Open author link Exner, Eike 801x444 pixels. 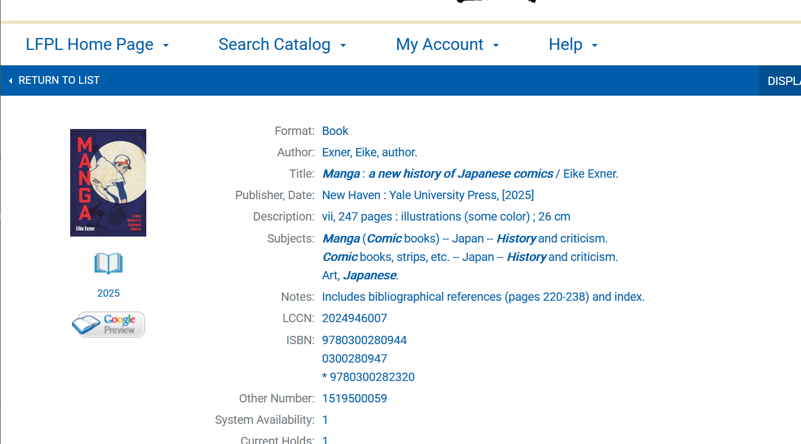pos(369,153)
